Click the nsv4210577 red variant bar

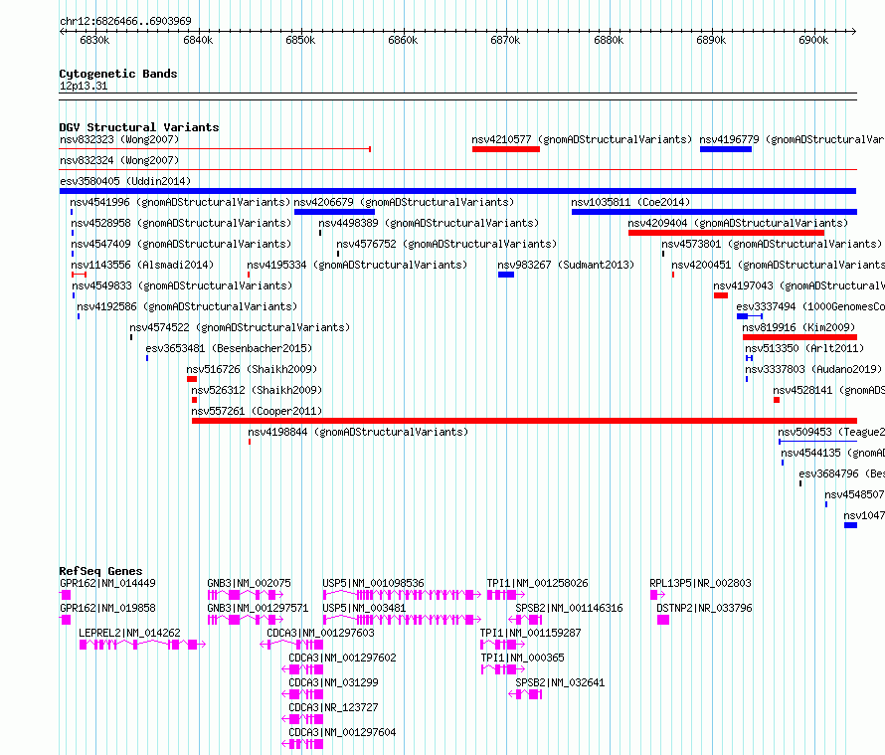(506, 149)
